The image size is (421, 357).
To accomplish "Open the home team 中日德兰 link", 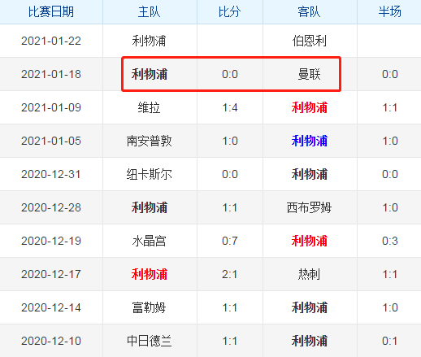I will tap(150, 341).
